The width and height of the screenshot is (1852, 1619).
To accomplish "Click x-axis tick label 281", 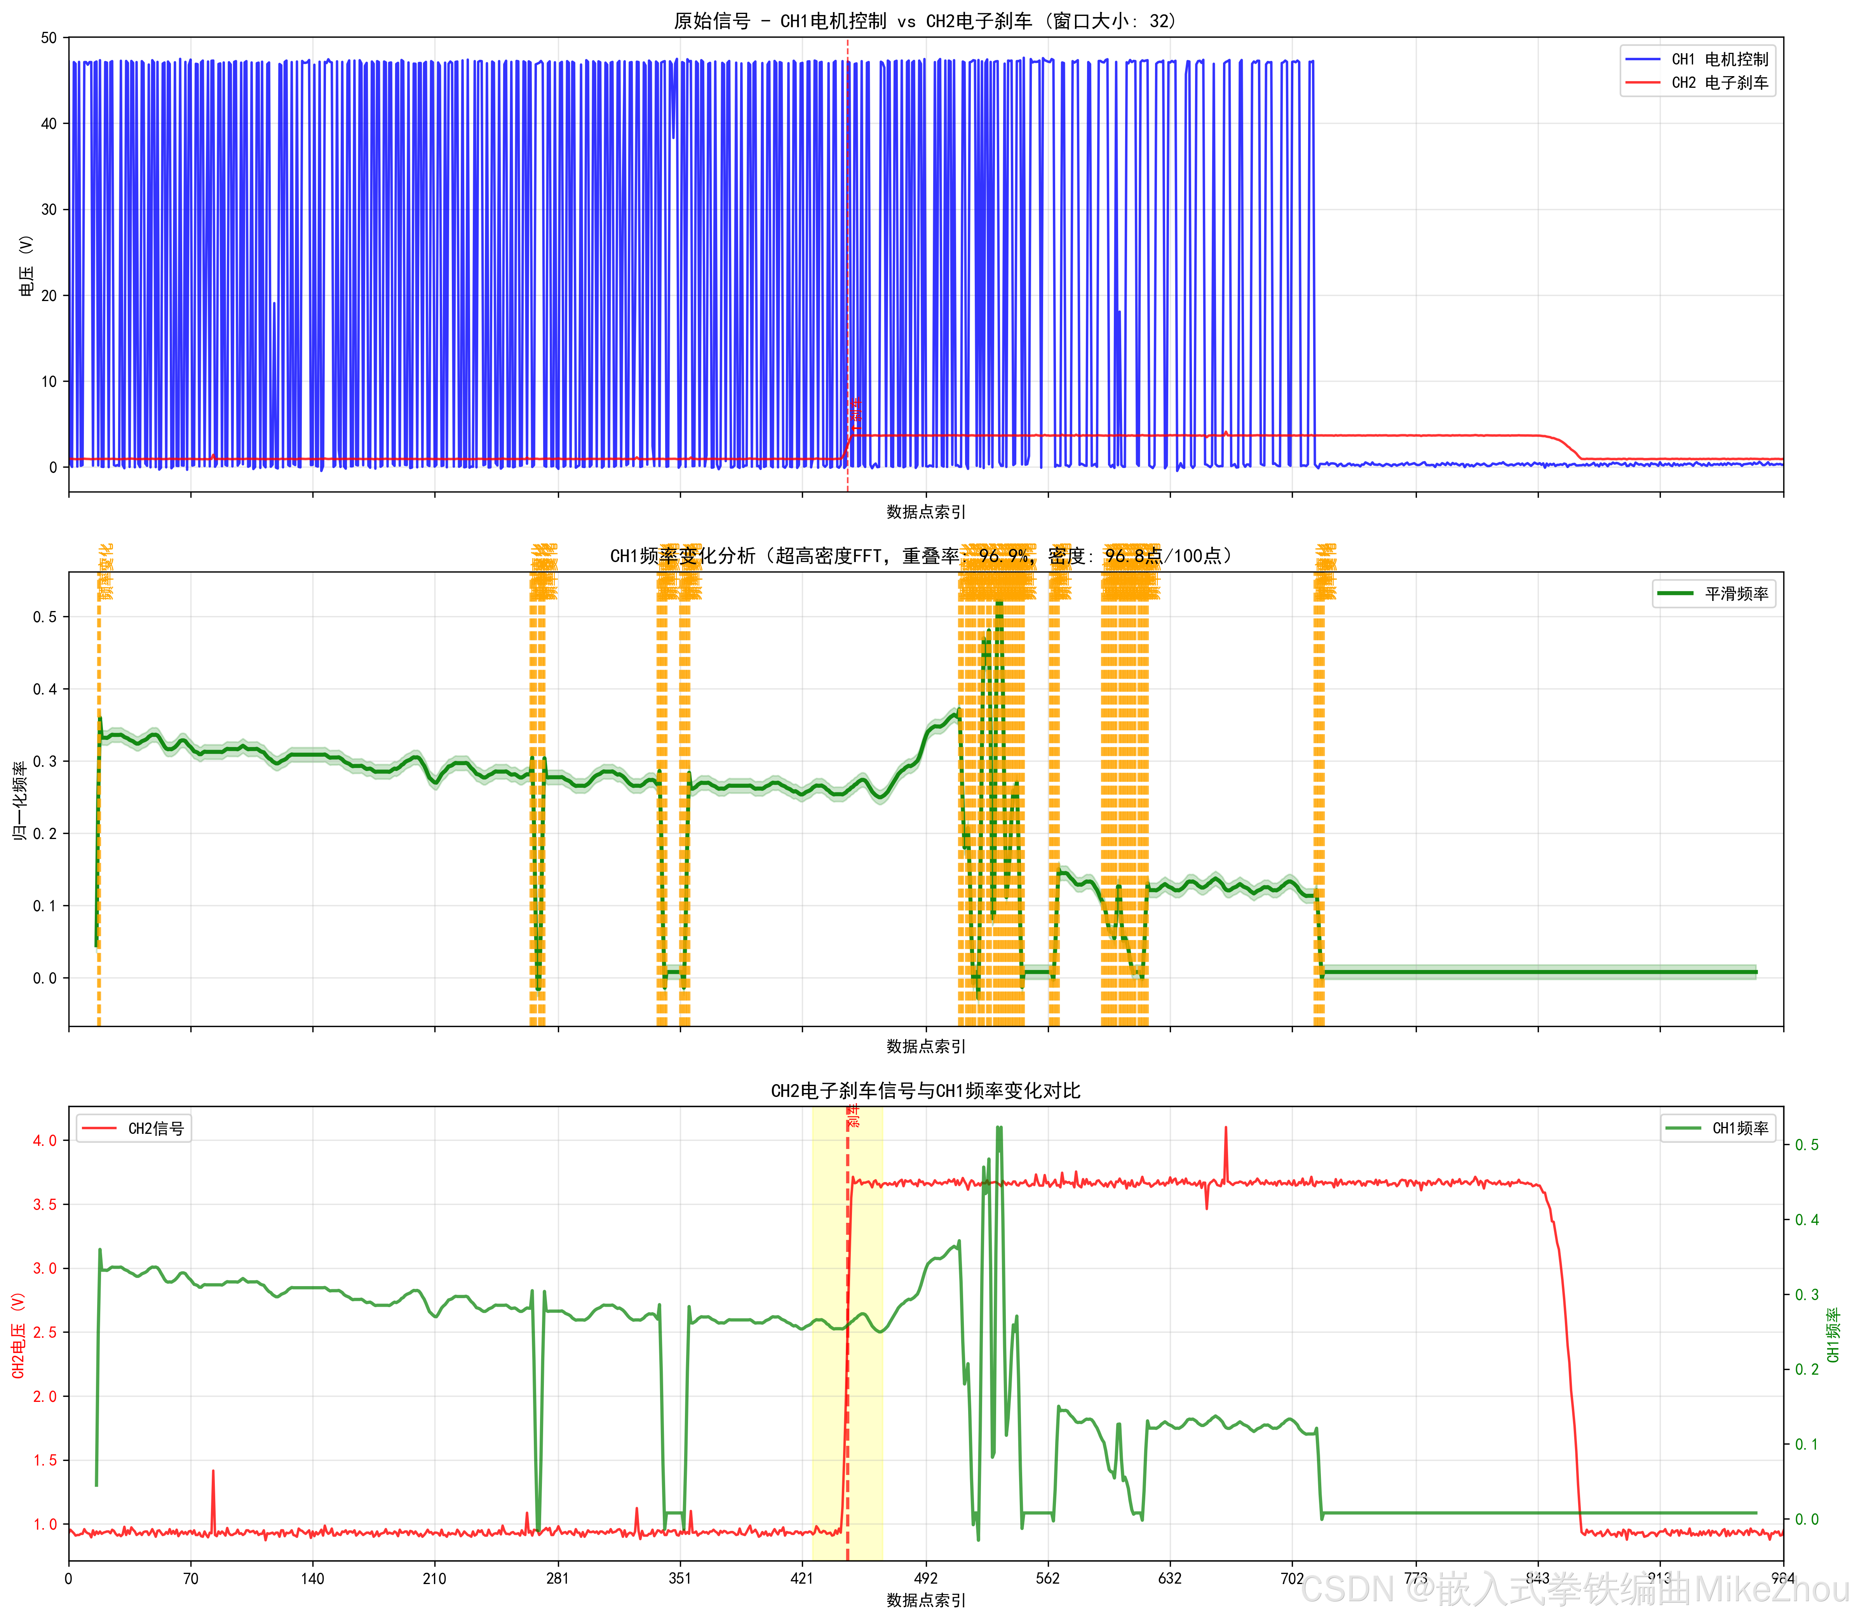I will tap(558, 1578).
